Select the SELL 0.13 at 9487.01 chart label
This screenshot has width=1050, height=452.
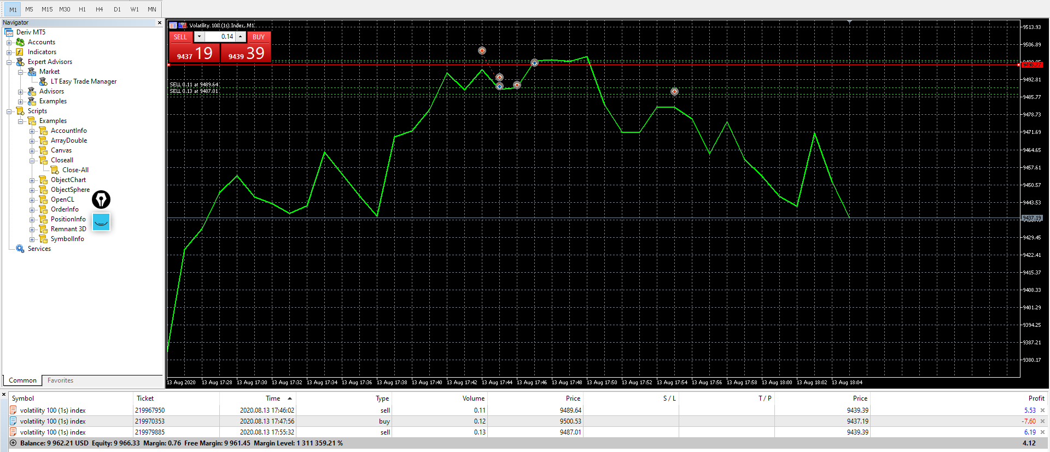point(194,91)
